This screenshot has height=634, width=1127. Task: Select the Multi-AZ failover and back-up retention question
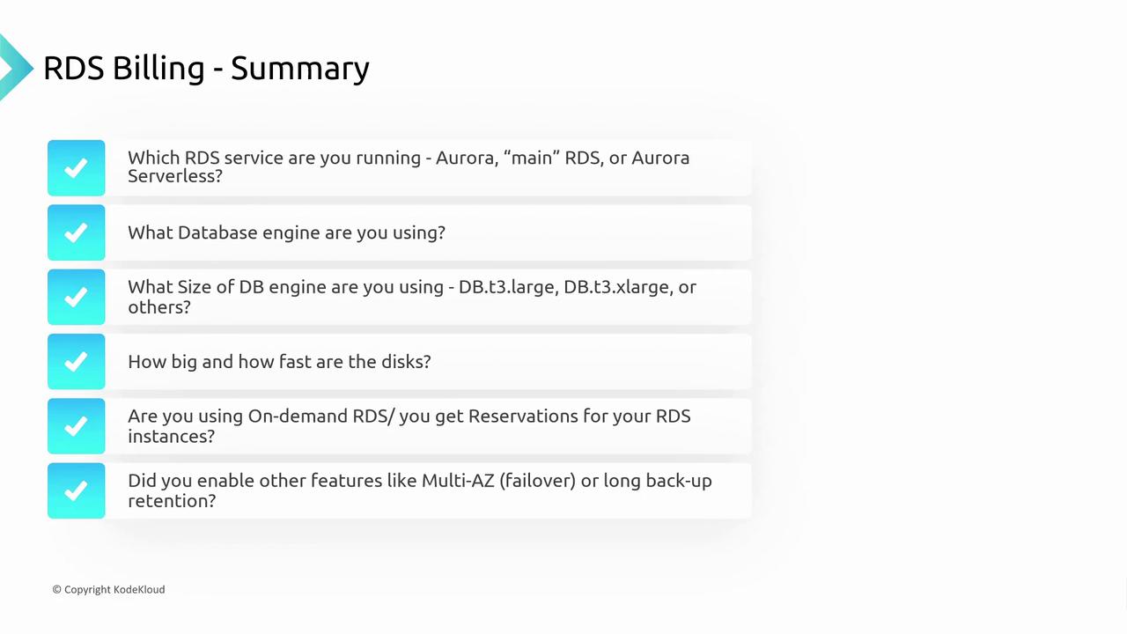coord(419,481)
